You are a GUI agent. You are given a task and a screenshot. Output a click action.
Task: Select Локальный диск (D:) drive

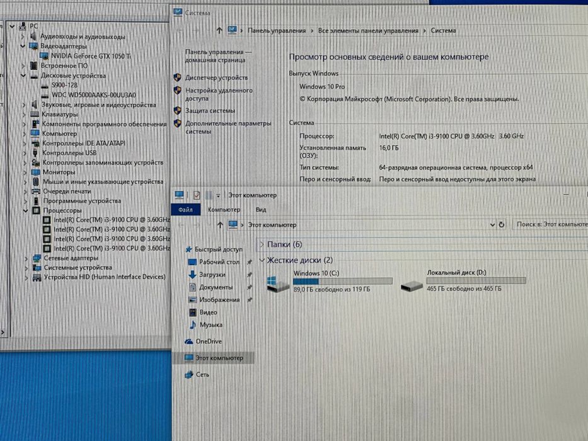(463, 281)
